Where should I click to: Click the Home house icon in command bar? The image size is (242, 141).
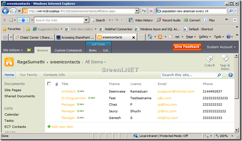click(150, 37)
